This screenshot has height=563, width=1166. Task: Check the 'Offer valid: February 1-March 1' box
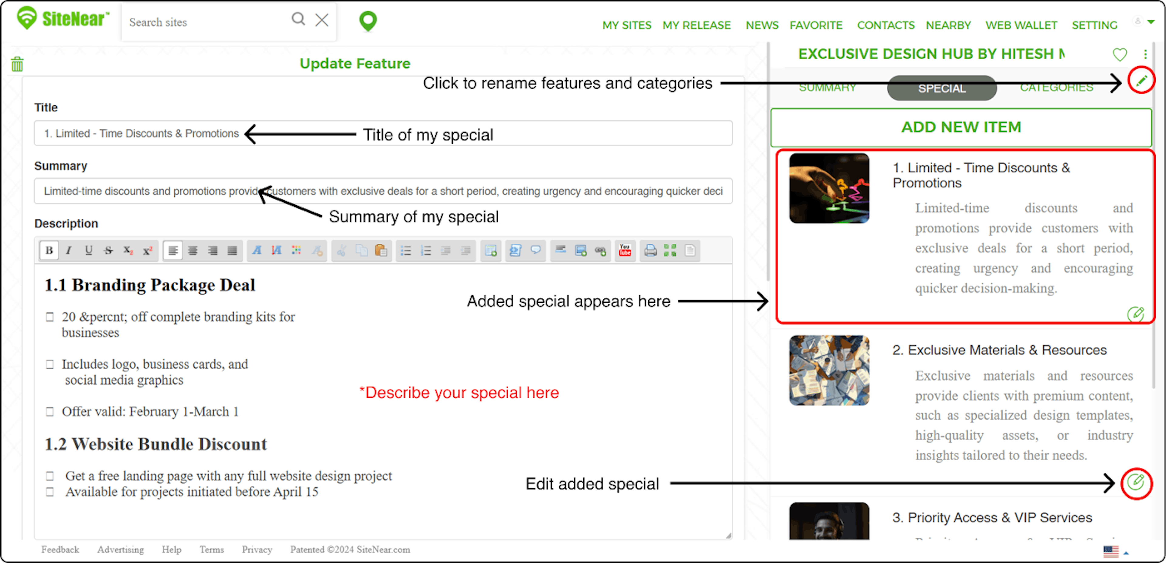click(50, 412)
